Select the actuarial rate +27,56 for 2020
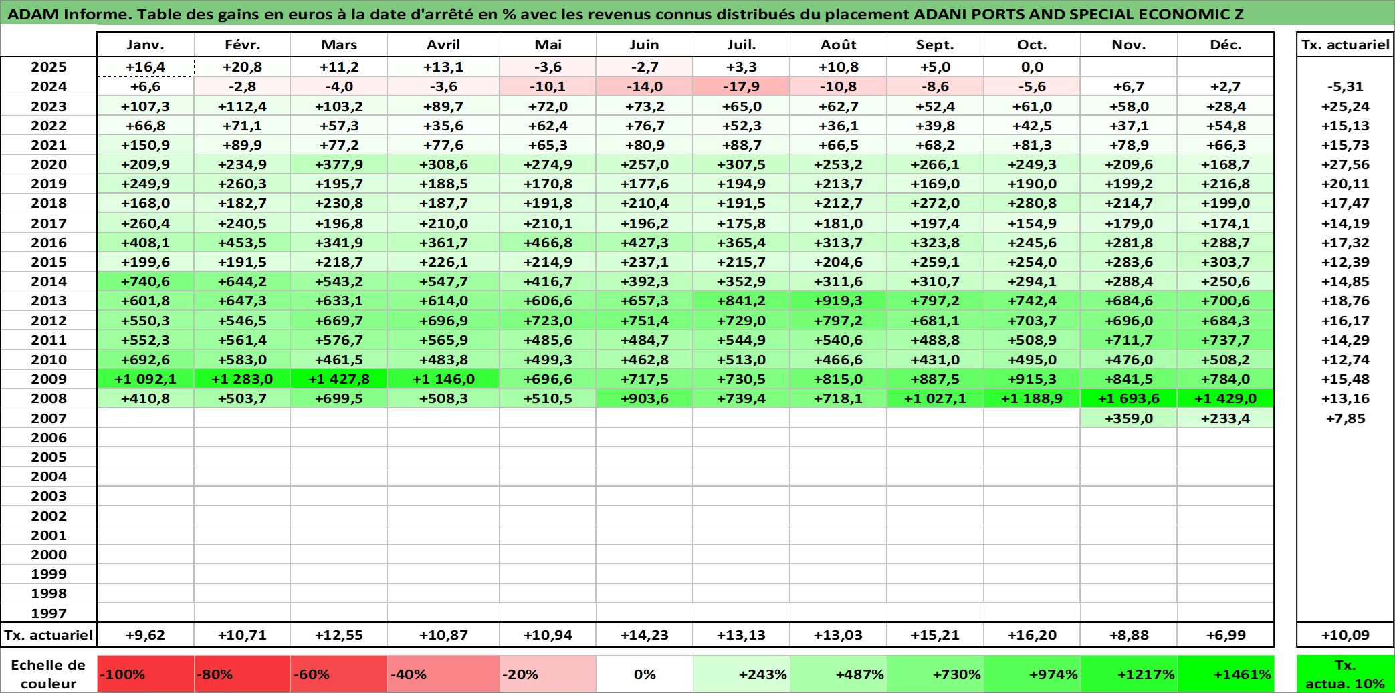 [1345, 164]
